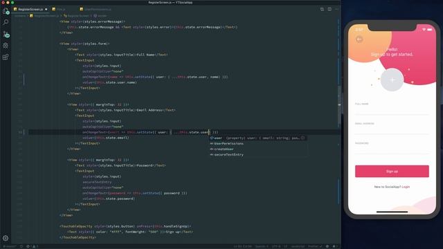Select the user property suggestion
This screenshot has height=249, width=443.
258,138
